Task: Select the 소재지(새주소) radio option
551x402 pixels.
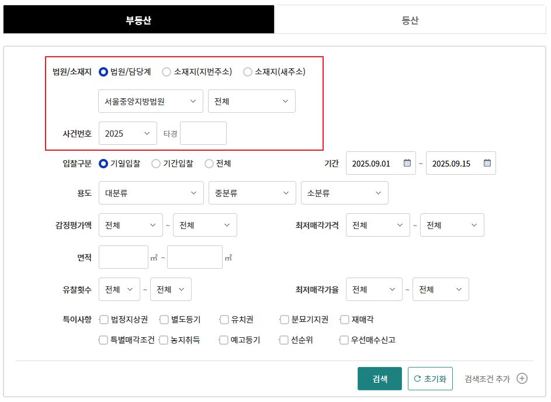Action: 247,72
